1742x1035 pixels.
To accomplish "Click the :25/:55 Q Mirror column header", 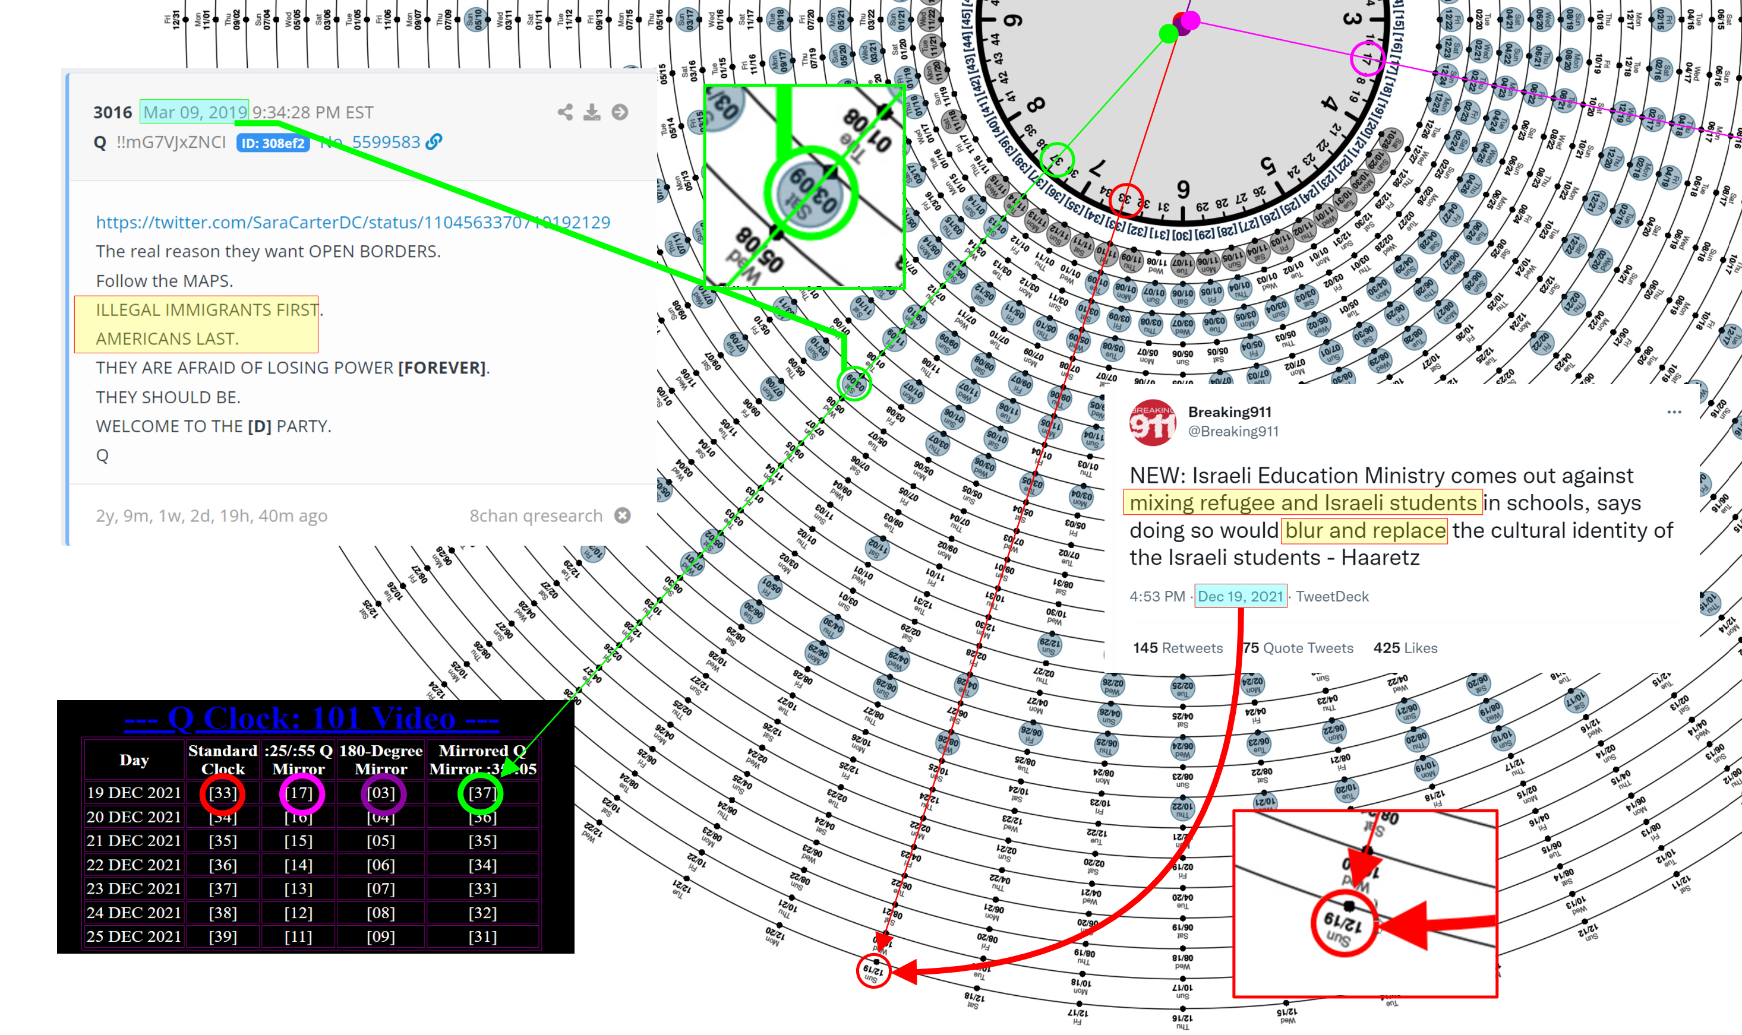I will pyautogui.click(x=299, y=759).
